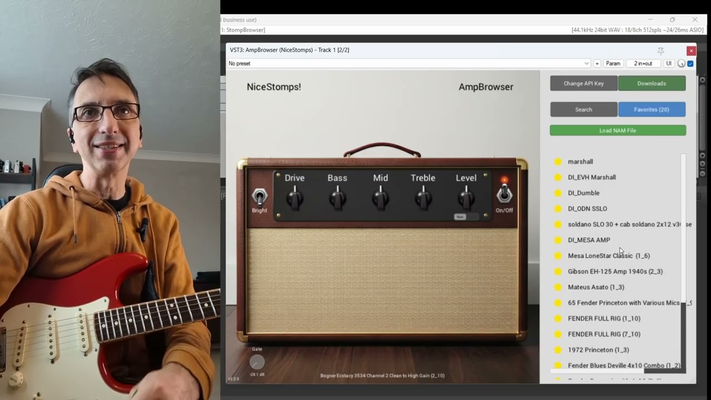Toggle favorite dot for Mateus Asato
Screen dimensions: 711x400
[x=558, y=287]
